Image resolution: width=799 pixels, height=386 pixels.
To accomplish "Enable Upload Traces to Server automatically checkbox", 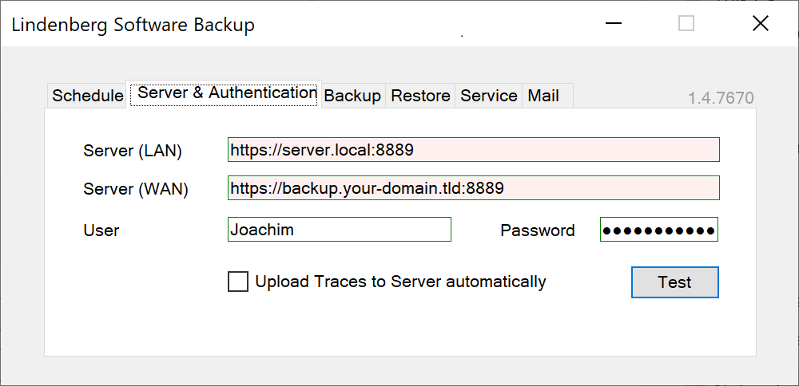I will [238, 282].
